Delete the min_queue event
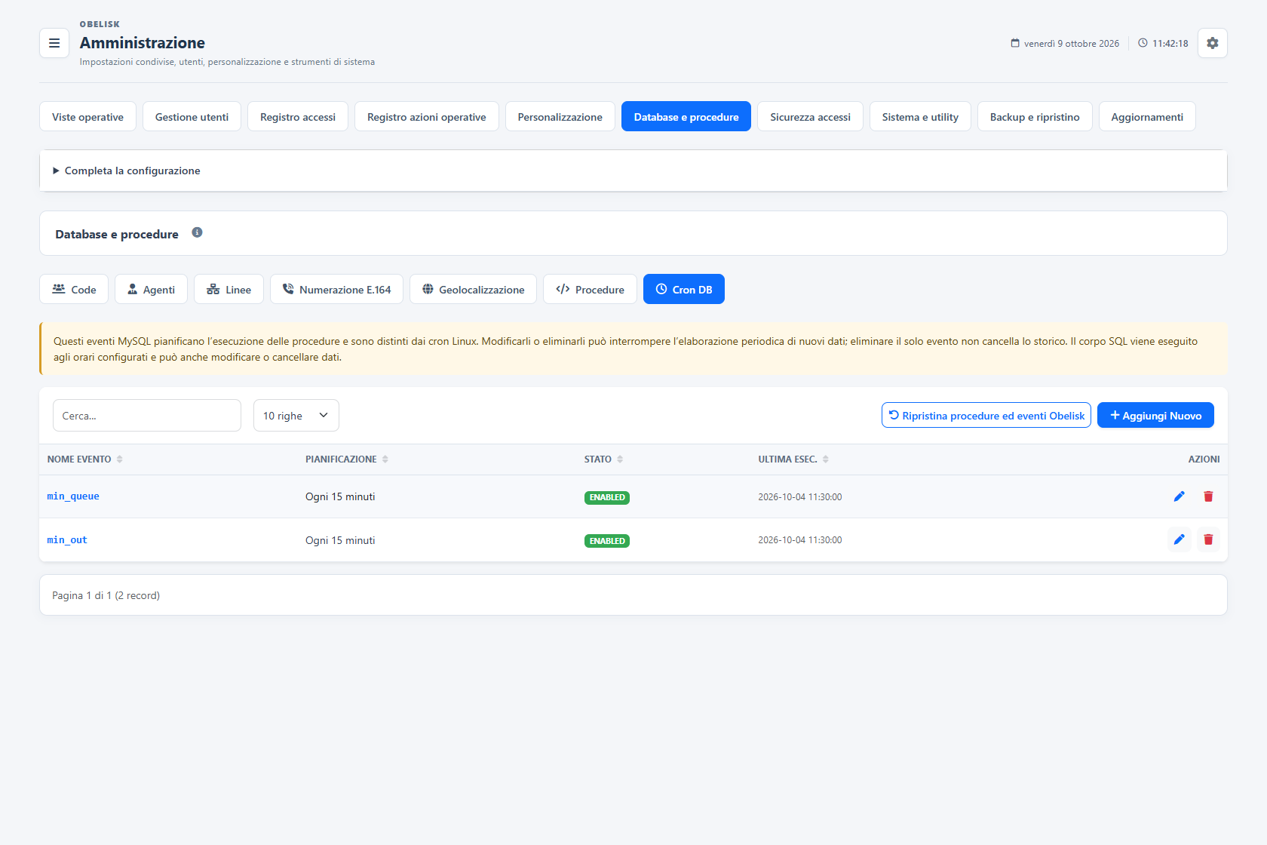The width and height of the screenshot is (1267, 845). point(1208,496)
